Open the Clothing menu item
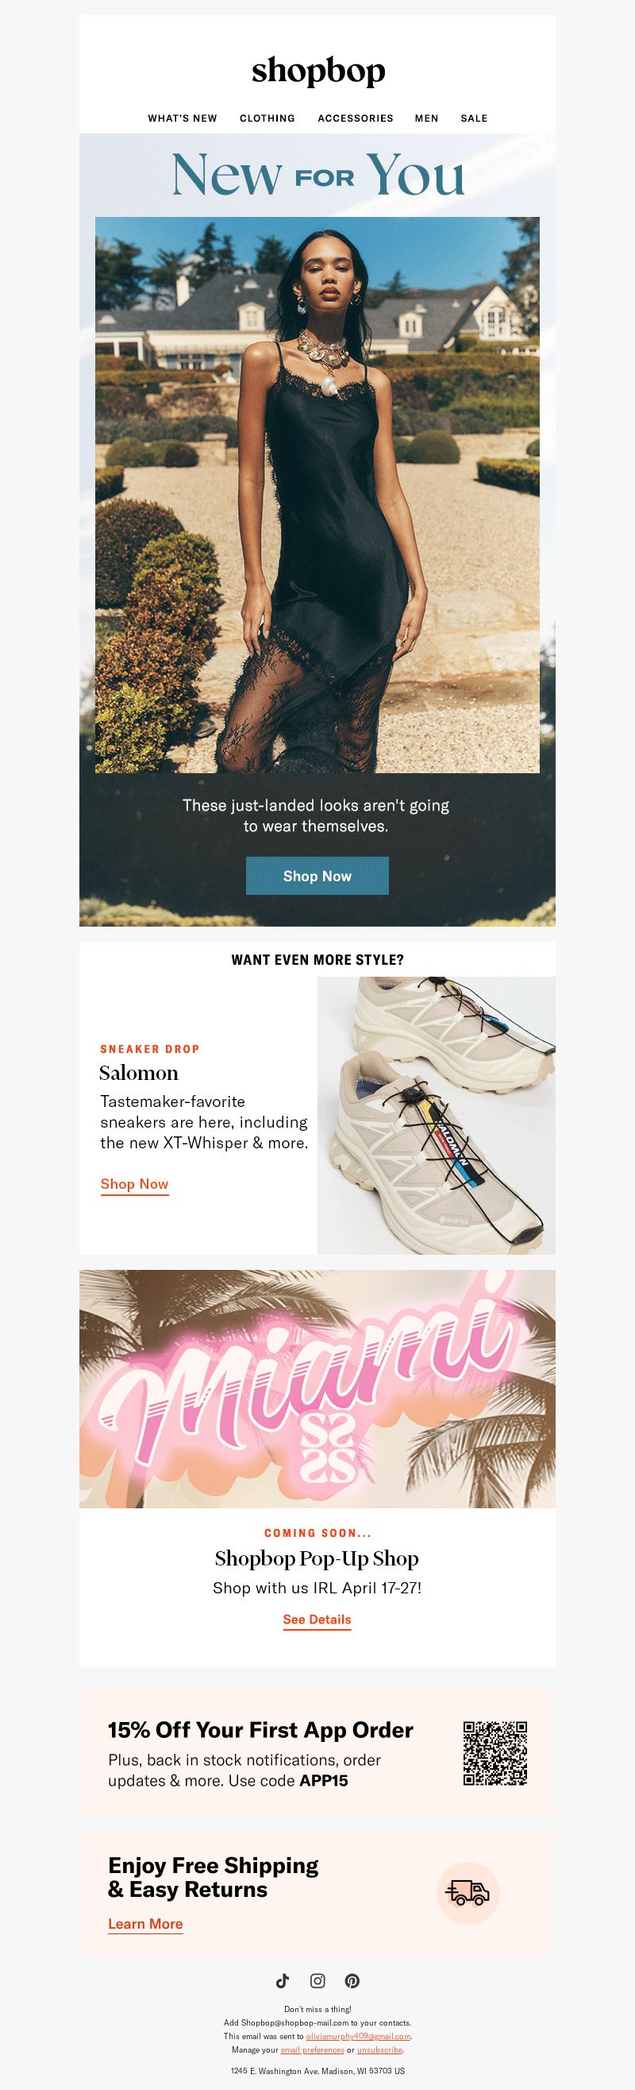Viewport: 635px width, 2090px height. point(267,118)
